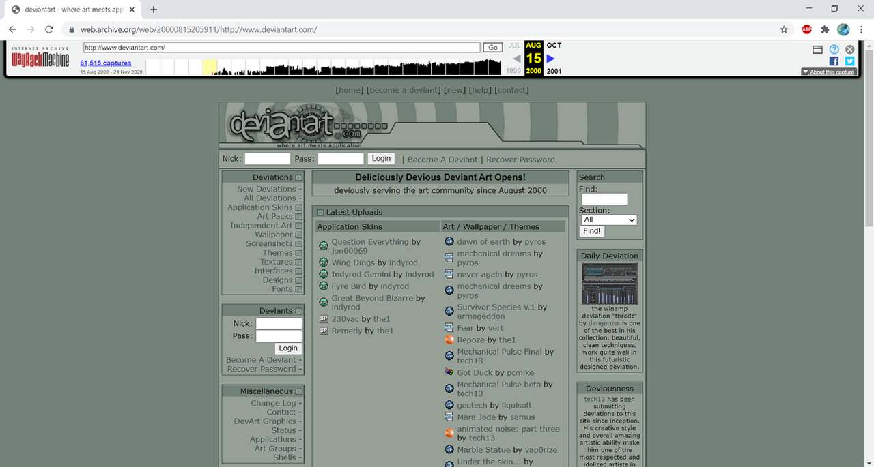Toggle the Deviations box header square
The width and height of the screenshot is (874, 467).
(299, 177)
